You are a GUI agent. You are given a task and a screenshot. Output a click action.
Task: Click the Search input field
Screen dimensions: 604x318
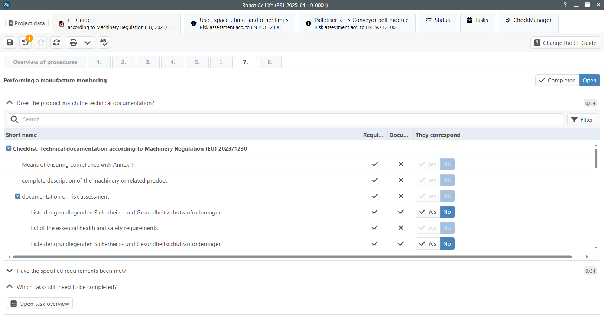point(285,119)
